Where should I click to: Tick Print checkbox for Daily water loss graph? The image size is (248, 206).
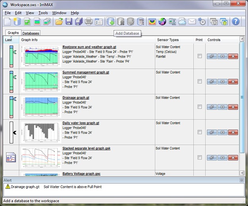[x=200, y=132]
